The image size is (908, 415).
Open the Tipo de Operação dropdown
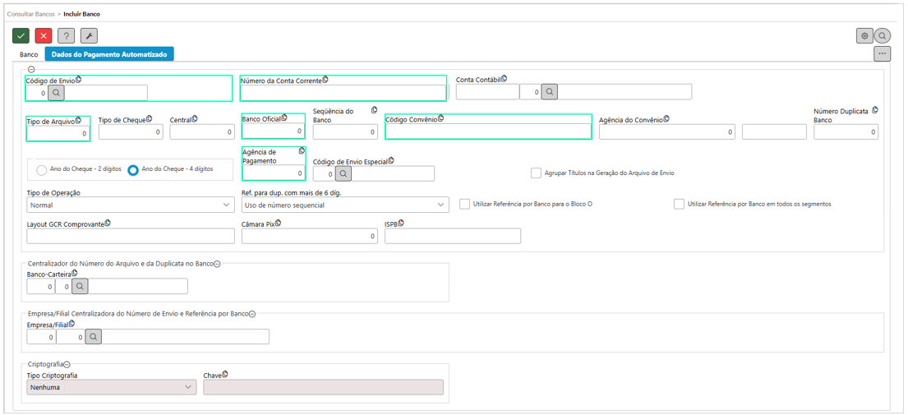click(x=131, y=205)
